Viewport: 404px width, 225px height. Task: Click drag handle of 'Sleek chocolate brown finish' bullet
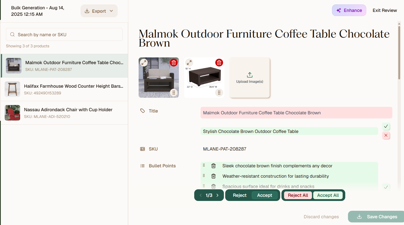pos(204,165)
